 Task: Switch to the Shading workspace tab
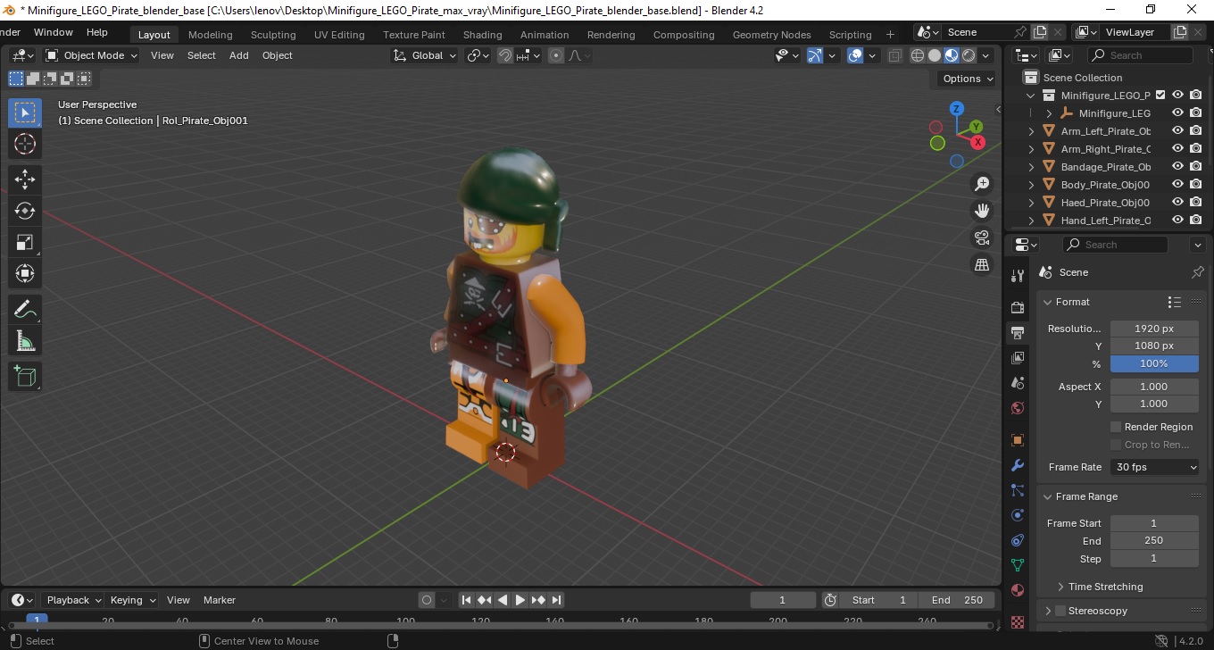coord(482,35)
